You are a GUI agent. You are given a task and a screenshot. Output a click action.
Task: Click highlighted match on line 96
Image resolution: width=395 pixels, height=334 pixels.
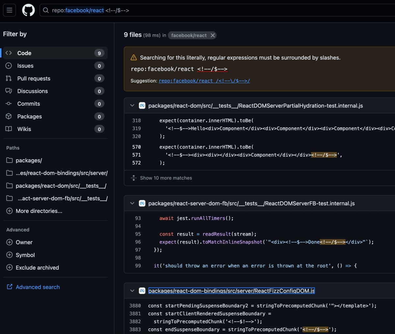pyautogui.click(x=332, y=242)
